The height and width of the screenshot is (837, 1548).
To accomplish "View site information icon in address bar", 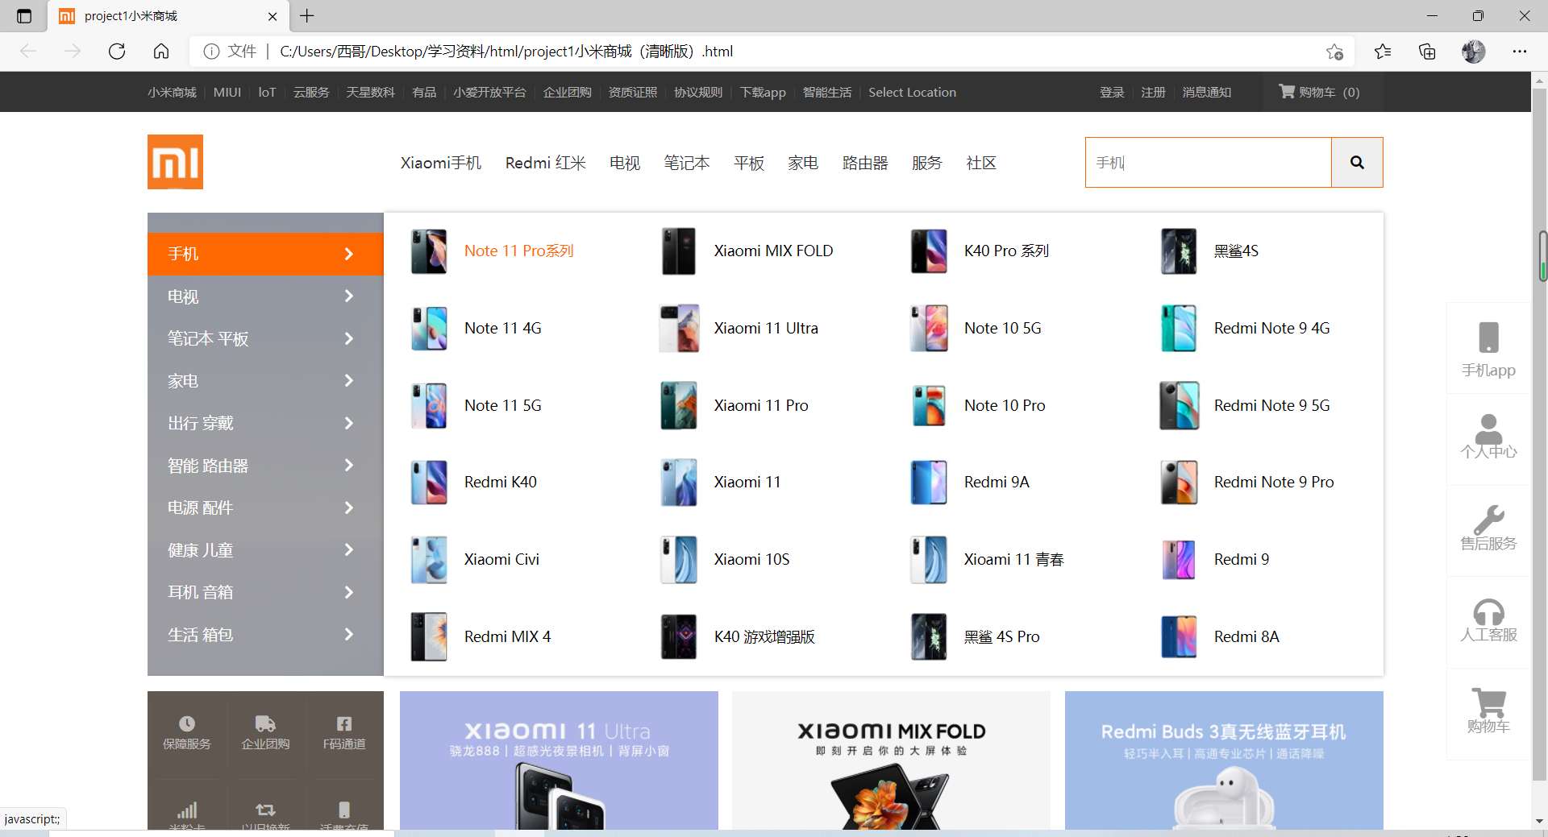I will (x=211, y=52).
